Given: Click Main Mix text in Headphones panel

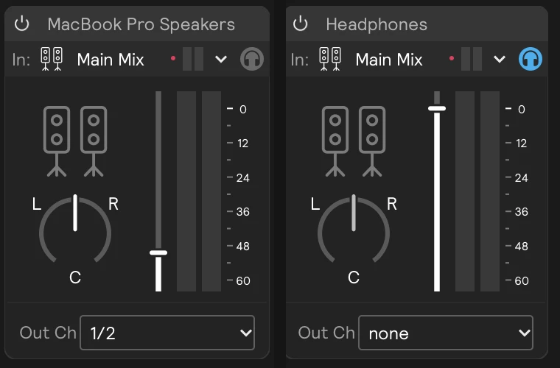Looking at the screenshot, I should (x=389, y=60).
